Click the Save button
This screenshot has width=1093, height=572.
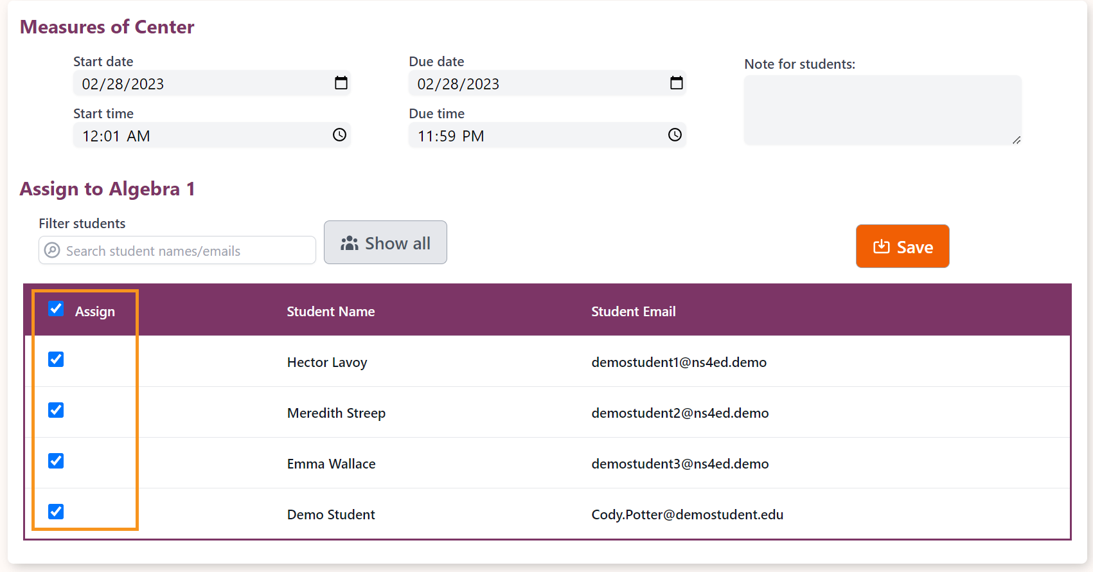[x=902, y=246]
